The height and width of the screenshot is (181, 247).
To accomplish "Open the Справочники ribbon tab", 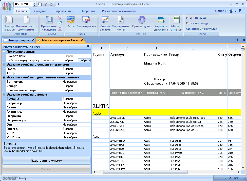I will (64, 11).
